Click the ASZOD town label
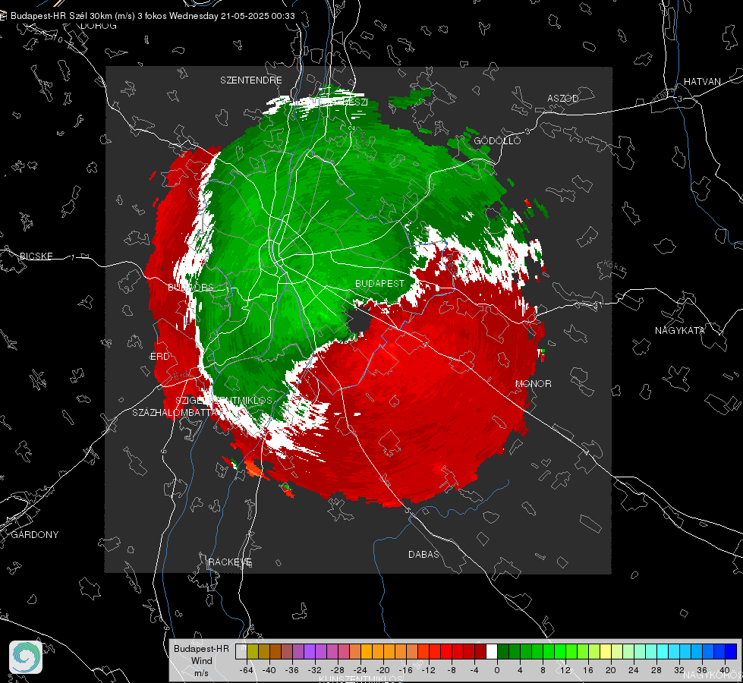The image size is (743, 683). pyautogui.click(x=563, y=98)
